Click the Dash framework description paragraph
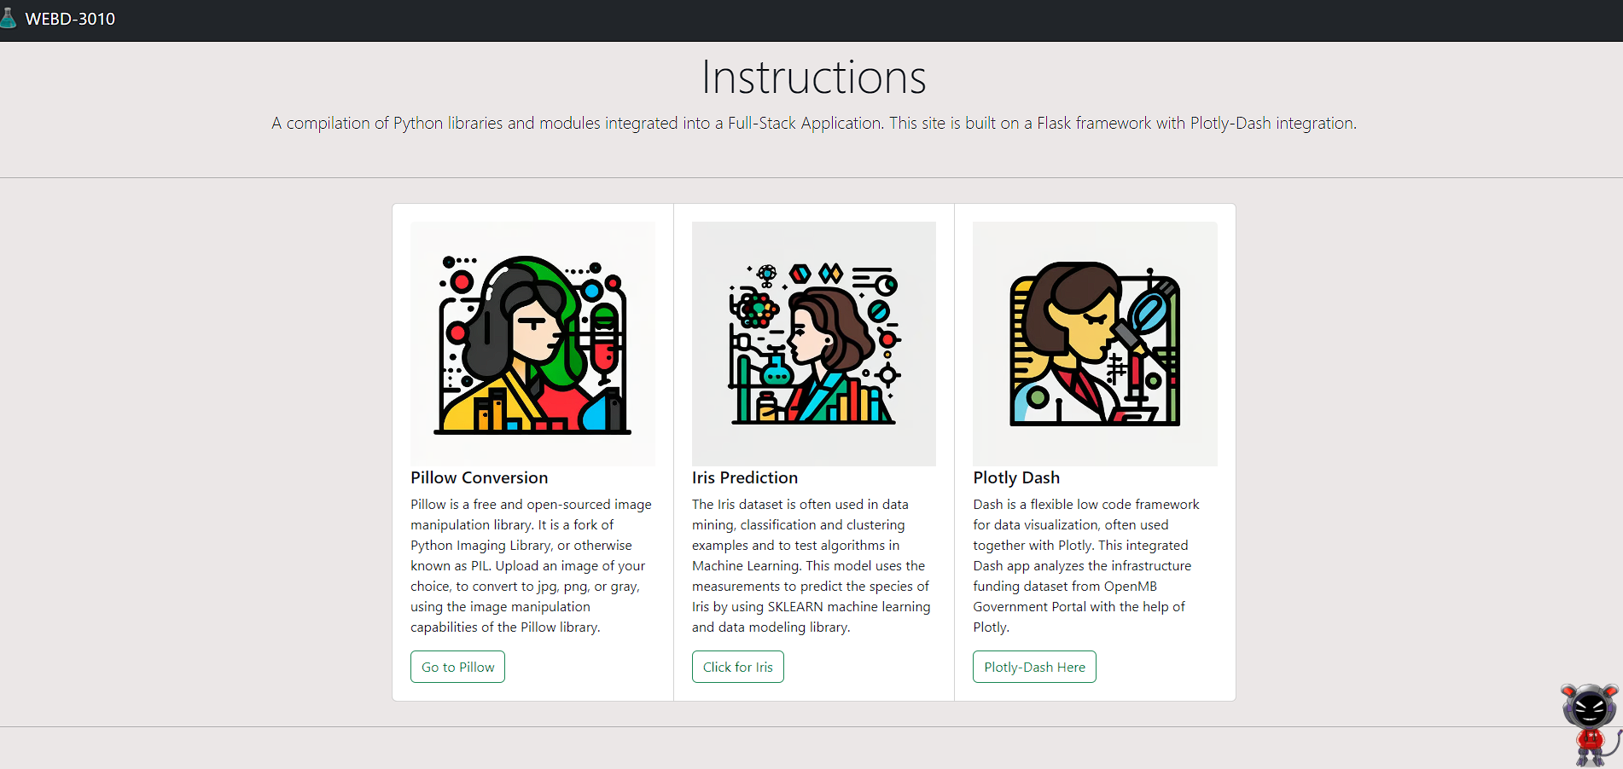1623x769 pixels. point(1085,565)
